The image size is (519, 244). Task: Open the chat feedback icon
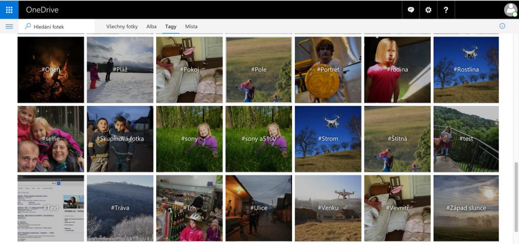(411, 10)
